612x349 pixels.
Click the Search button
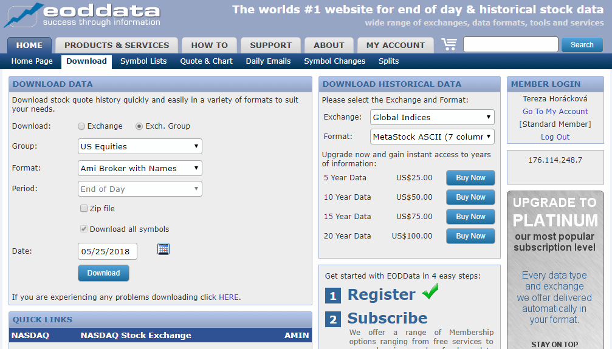pyautogui.click(x=582, y=44)
